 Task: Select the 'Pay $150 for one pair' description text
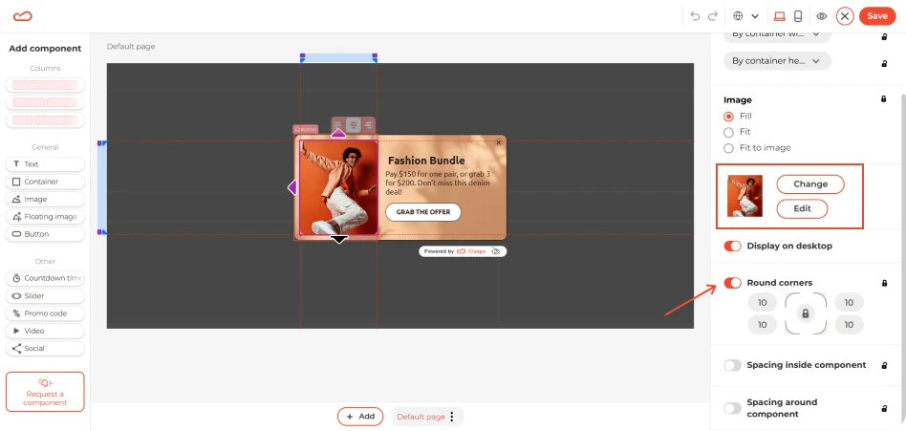point(438,183)
